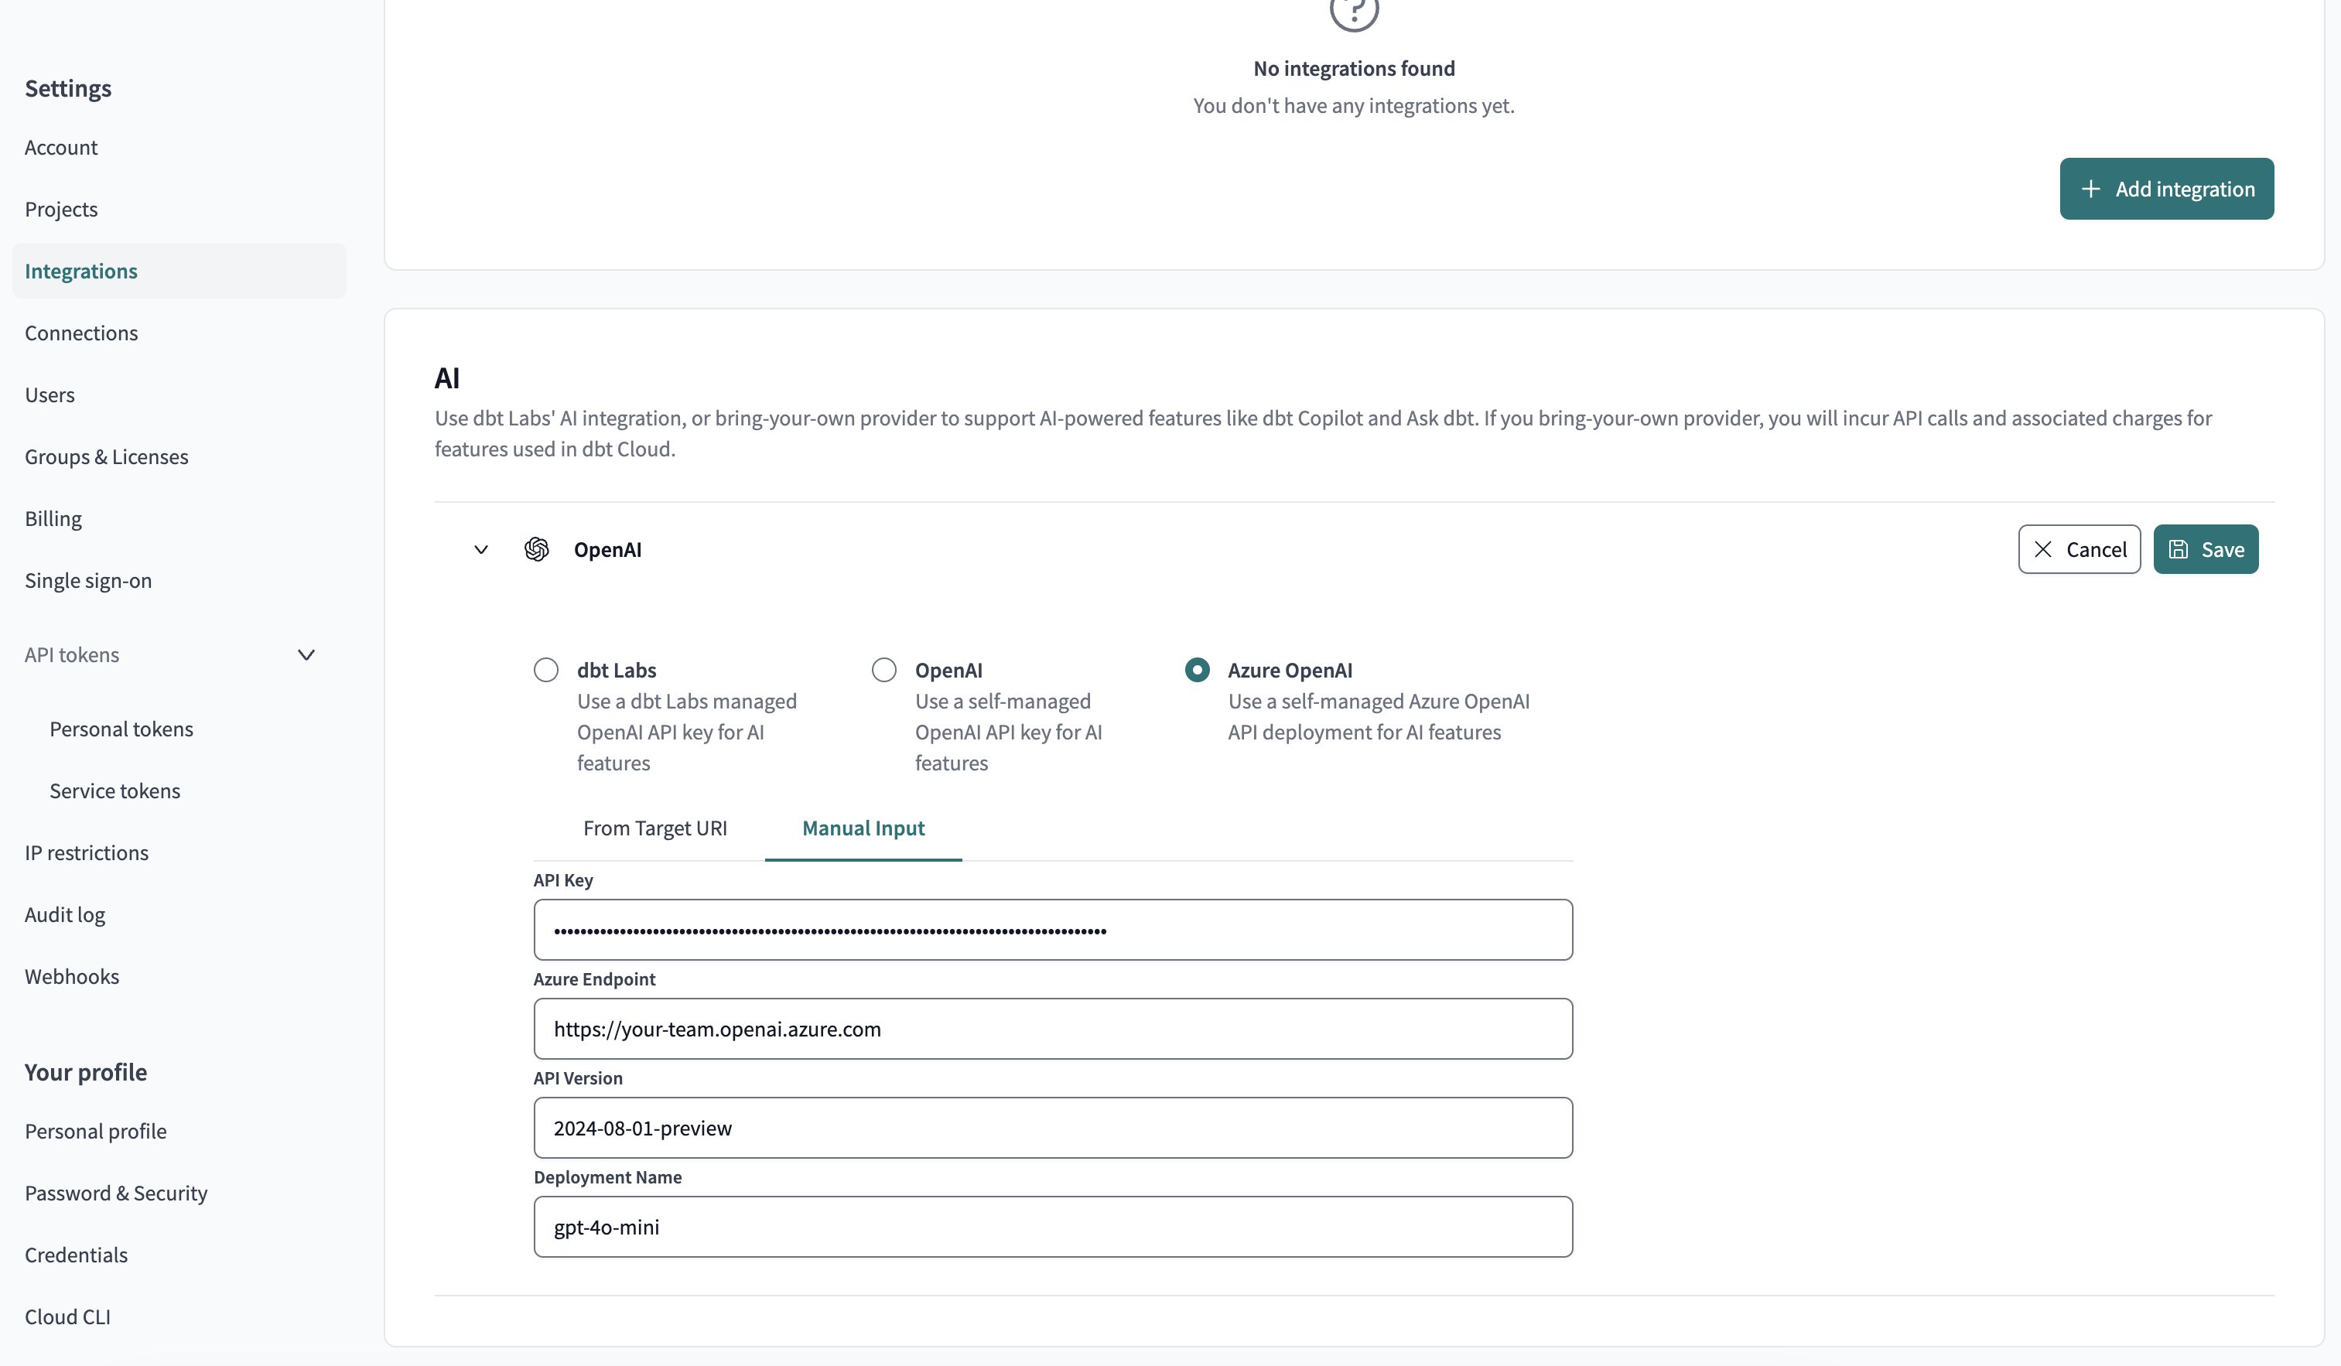
Task: Open the Connections settings
Action: pos(80,333)
